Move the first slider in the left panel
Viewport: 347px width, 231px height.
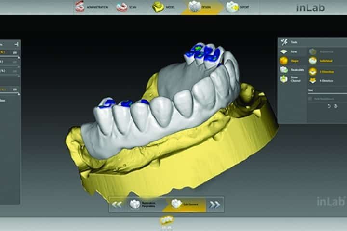coord(10,57)
